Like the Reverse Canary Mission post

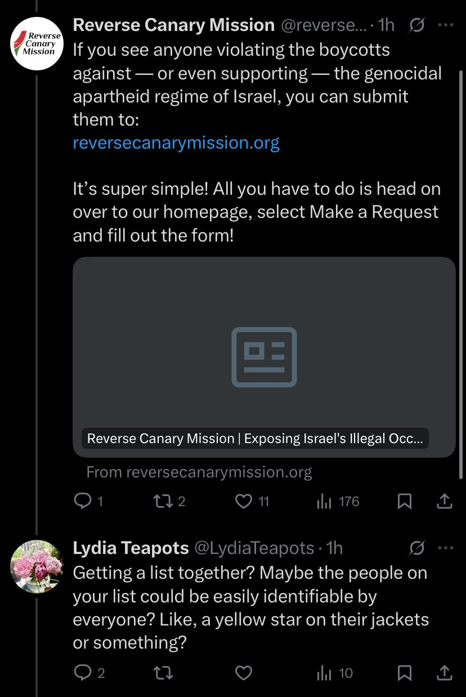point(252,501)
